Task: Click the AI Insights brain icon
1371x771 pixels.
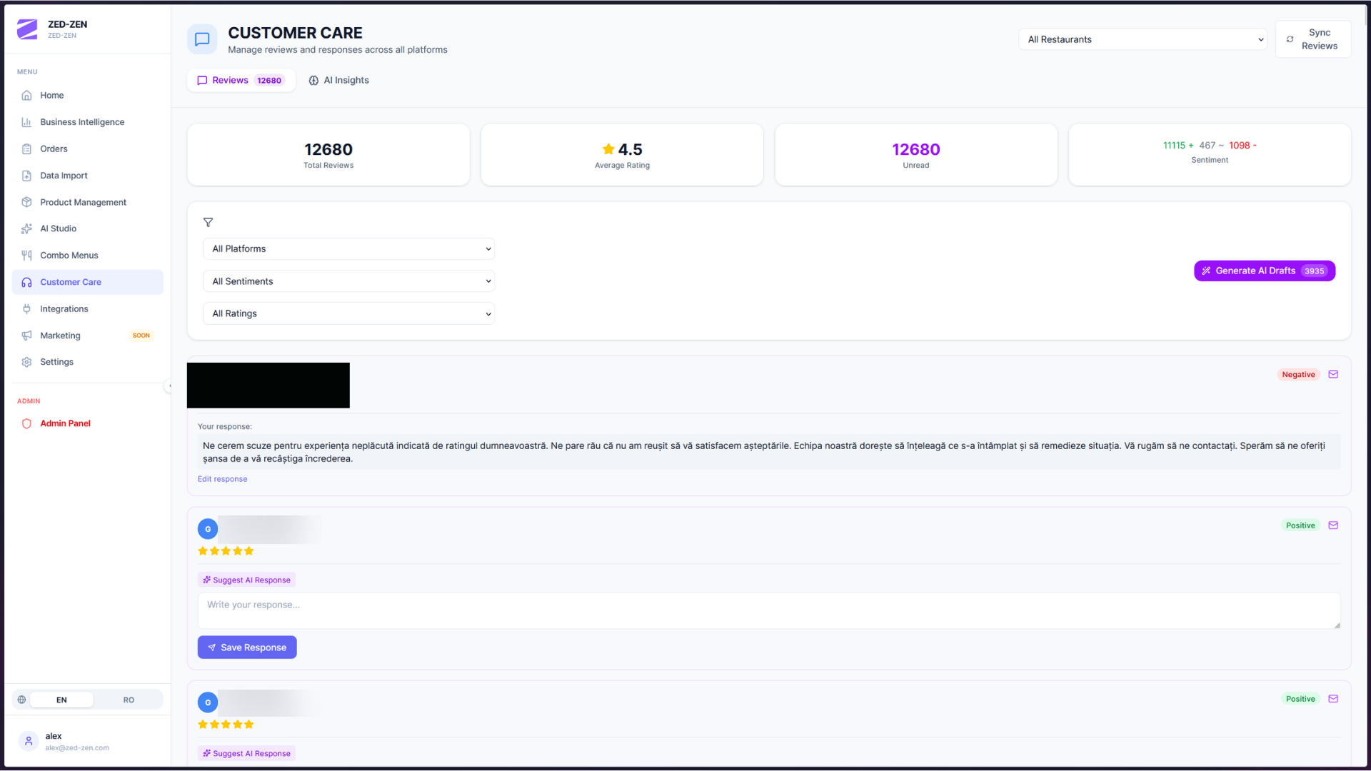Action: [313, 80]
